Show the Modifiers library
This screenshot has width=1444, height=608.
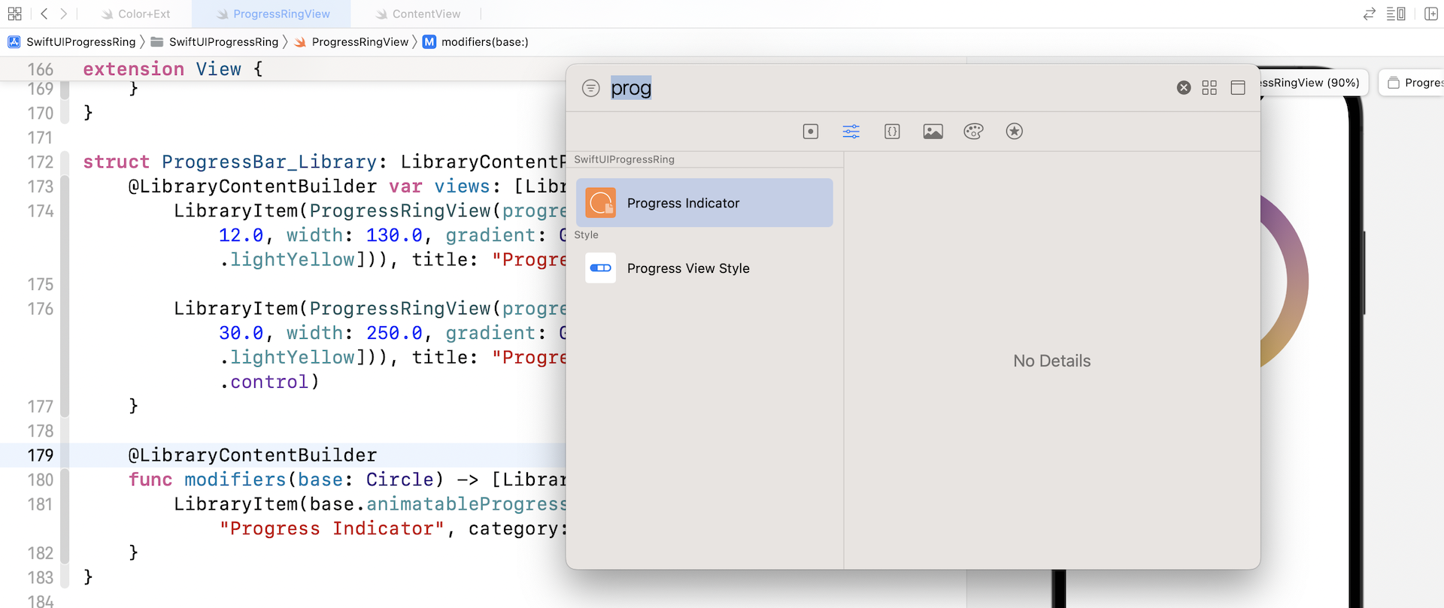point(851,132)
